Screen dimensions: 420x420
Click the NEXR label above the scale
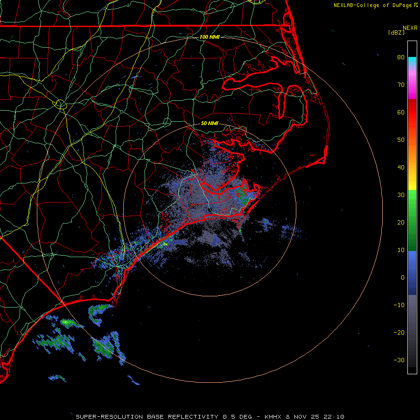click(x=410, y=28)
